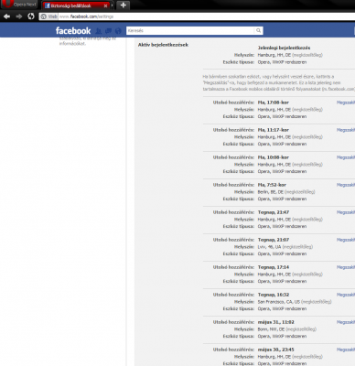
Task: Click Megszakít for the május 30., 23:45 session
Action: [x=346, y=350]
